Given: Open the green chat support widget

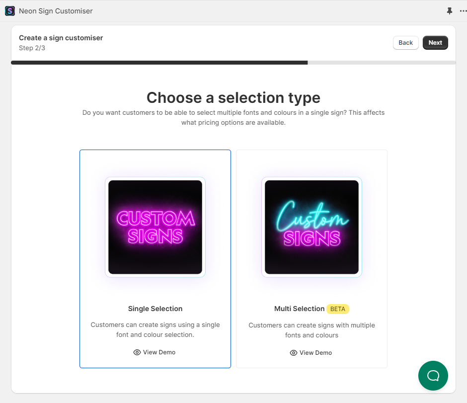Looking at the screenshot, I should pos(433,376).
